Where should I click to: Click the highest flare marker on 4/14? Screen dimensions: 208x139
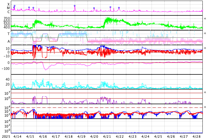14,6
